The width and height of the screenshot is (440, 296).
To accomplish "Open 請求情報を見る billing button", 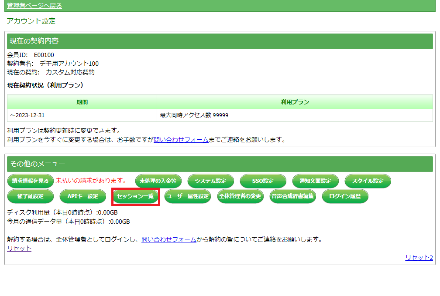I will click(30, 181).
